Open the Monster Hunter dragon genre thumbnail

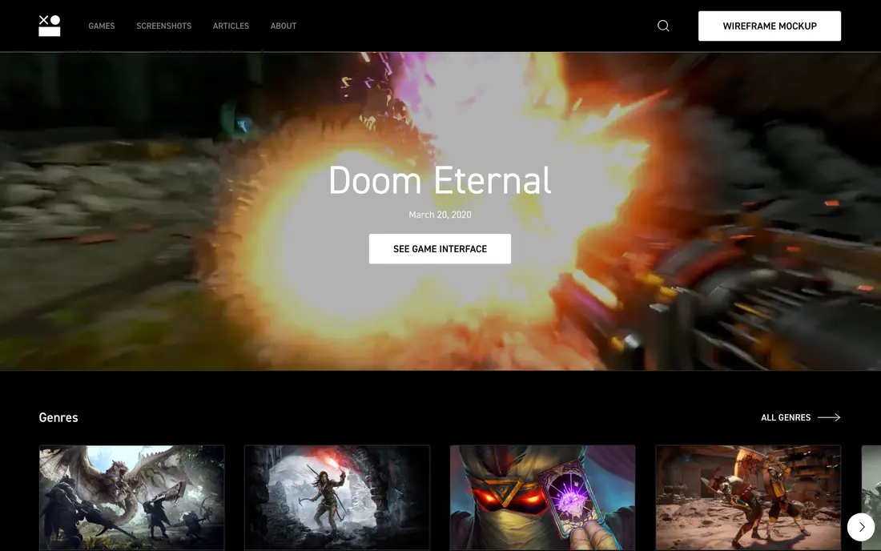point(132,498)
